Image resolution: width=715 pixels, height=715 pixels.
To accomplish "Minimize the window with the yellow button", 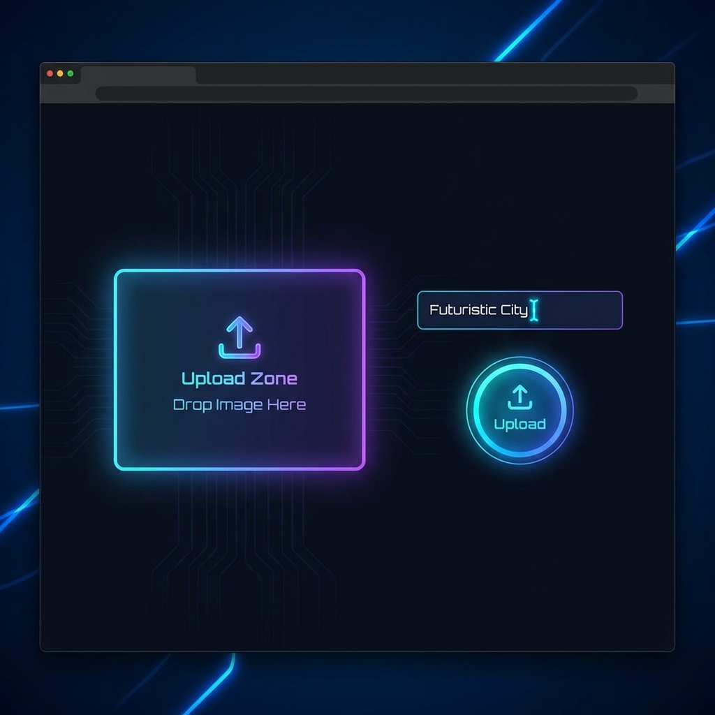I will pyautogui.click(x=60, y=73).
